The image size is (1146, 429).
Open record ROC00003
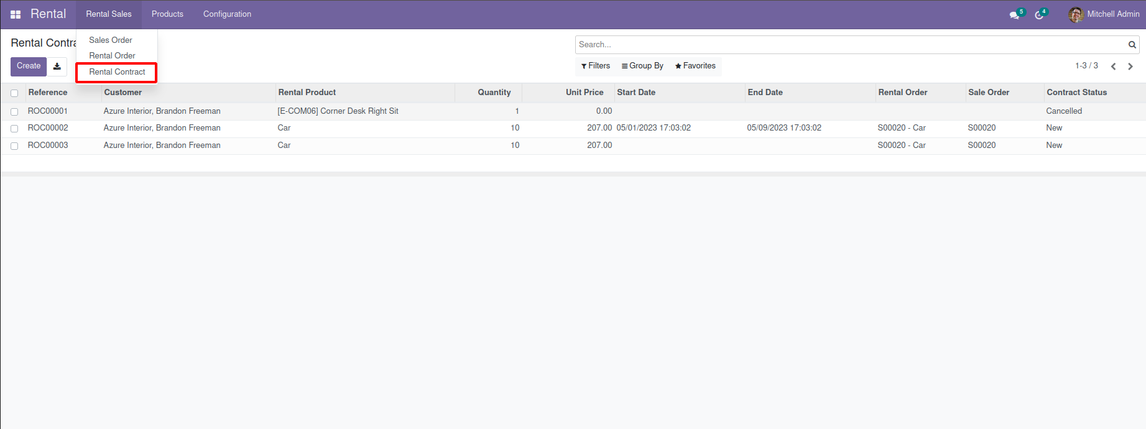[x=48, y=145]
